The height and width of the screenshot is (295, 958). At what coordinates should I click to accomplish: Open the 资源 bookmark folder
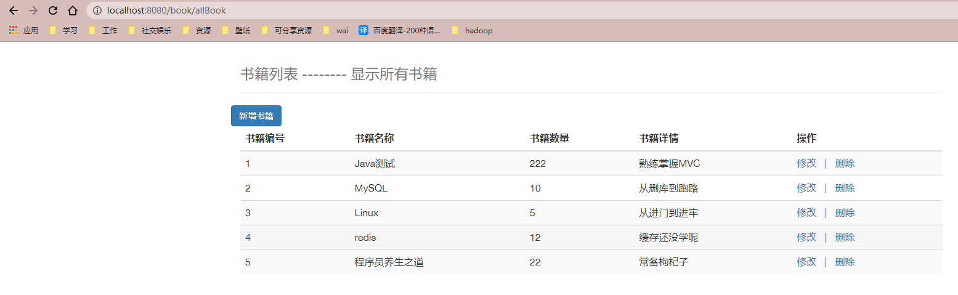coord(197,30)
